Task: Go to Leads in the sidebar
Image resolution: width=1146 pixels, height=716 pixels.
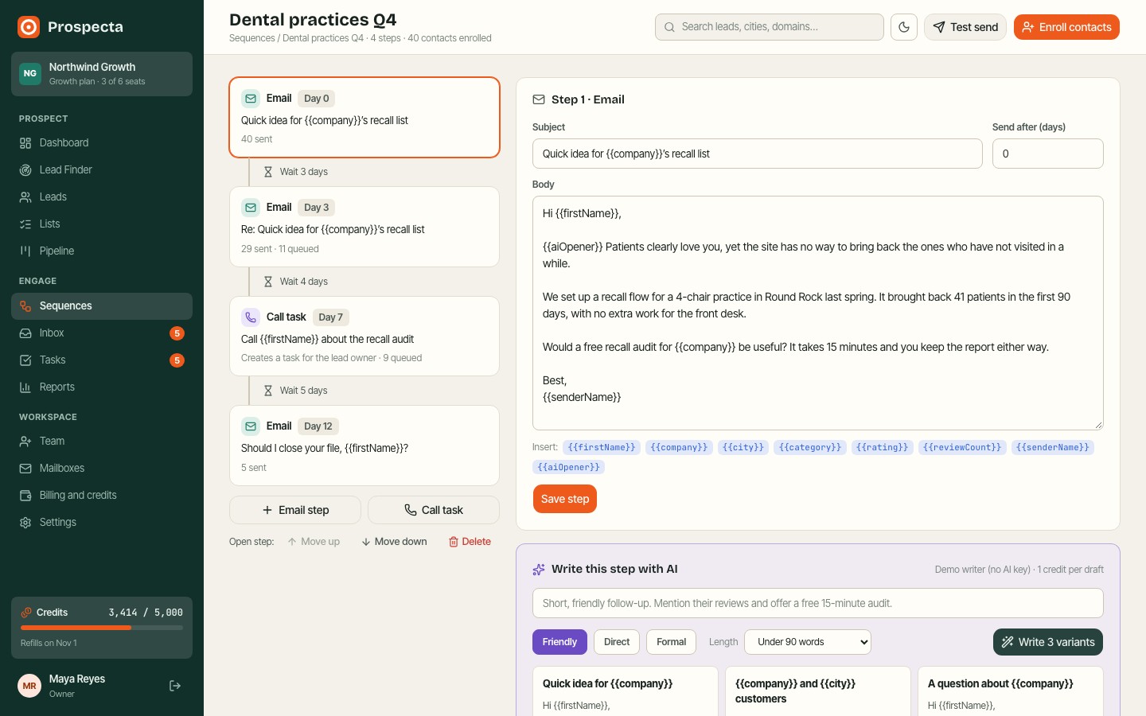Action: pyautogui.click(x=102, y=197)
